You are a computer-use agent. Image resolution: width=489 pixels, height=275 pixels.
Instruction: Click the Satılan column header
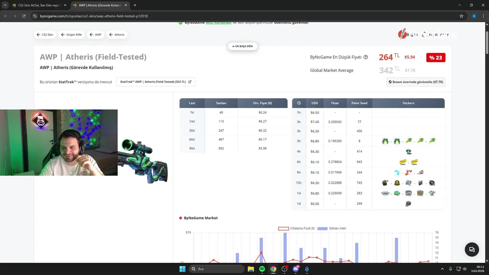pos(221,103)
